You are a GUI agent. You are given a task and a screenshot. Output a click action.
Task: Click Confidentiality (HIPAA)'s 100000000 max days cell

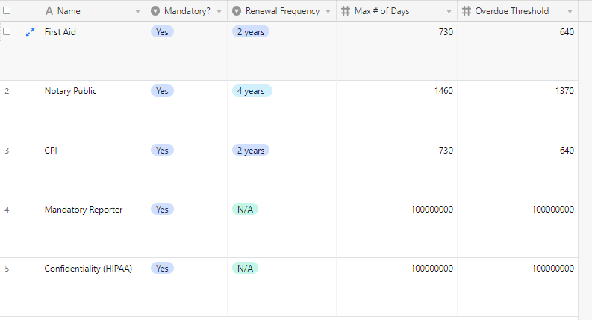[396, 287]
